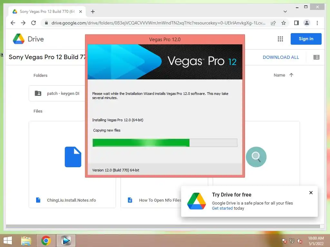Dismiss the Try Drive for free popup

pos(311,193)
